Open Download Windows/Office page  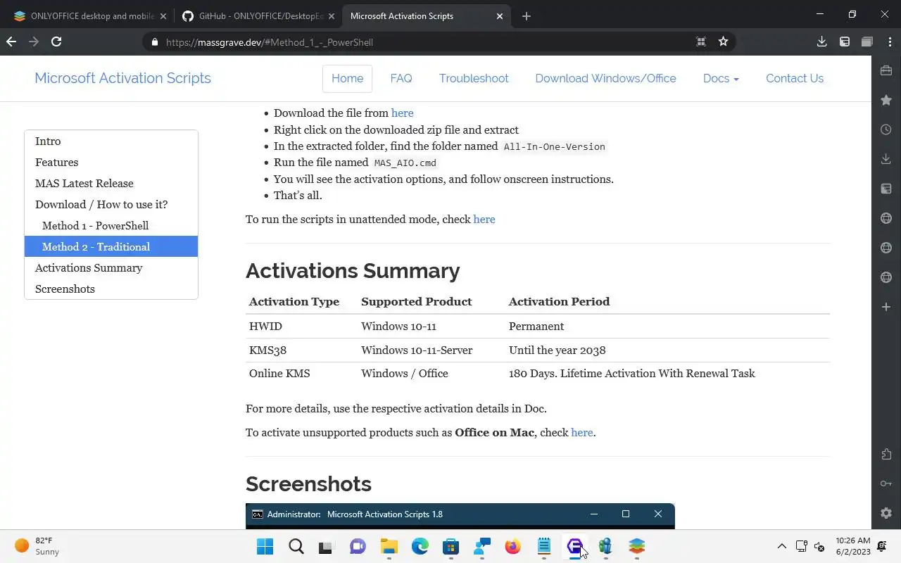coord(605,78)
